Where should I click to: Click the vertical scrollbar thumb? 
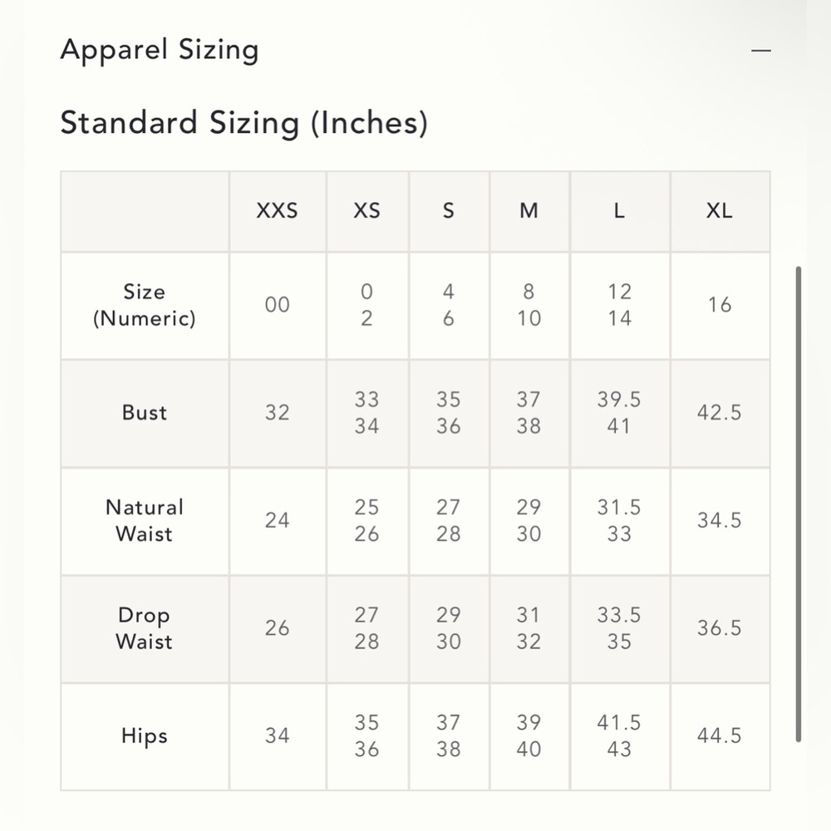click(798, 504)
